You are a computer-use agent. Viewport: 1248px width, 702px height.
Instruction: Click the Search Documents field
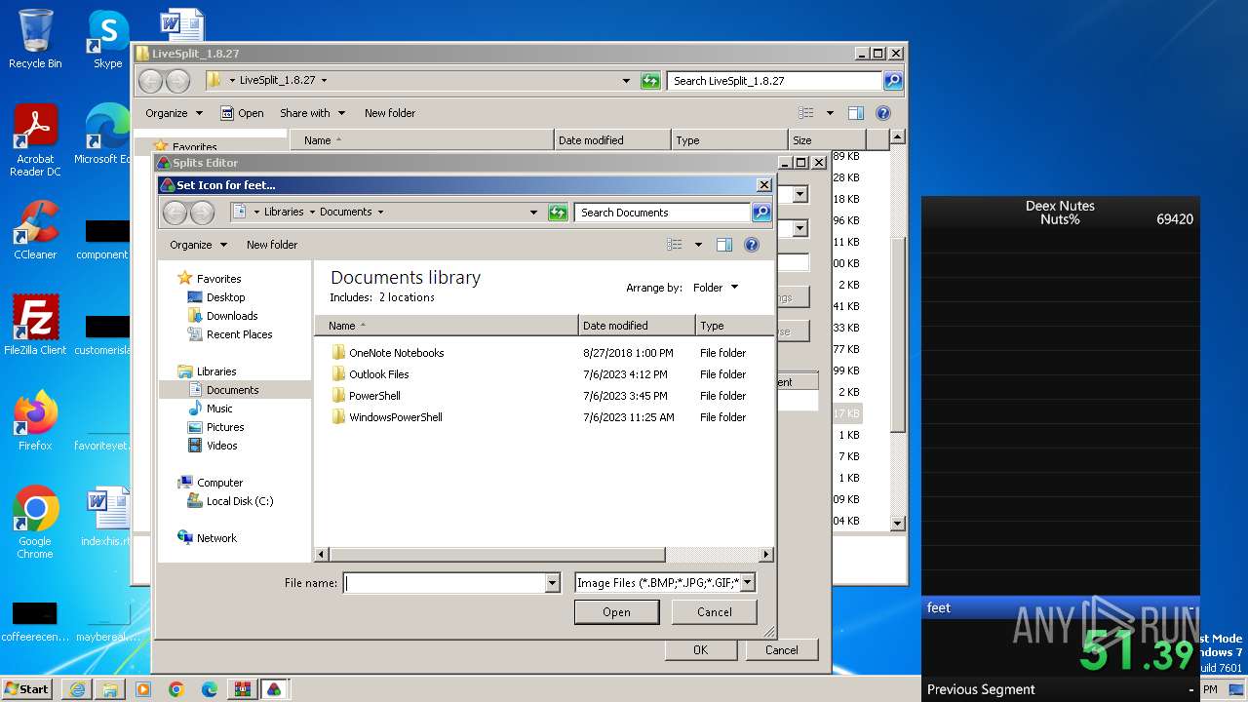tap(662, 213)
